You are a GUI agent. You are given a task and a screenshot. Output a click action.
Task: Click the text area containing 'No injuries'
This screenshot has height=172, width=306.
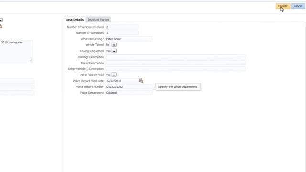pyautogui.click(x=16, y=51)
